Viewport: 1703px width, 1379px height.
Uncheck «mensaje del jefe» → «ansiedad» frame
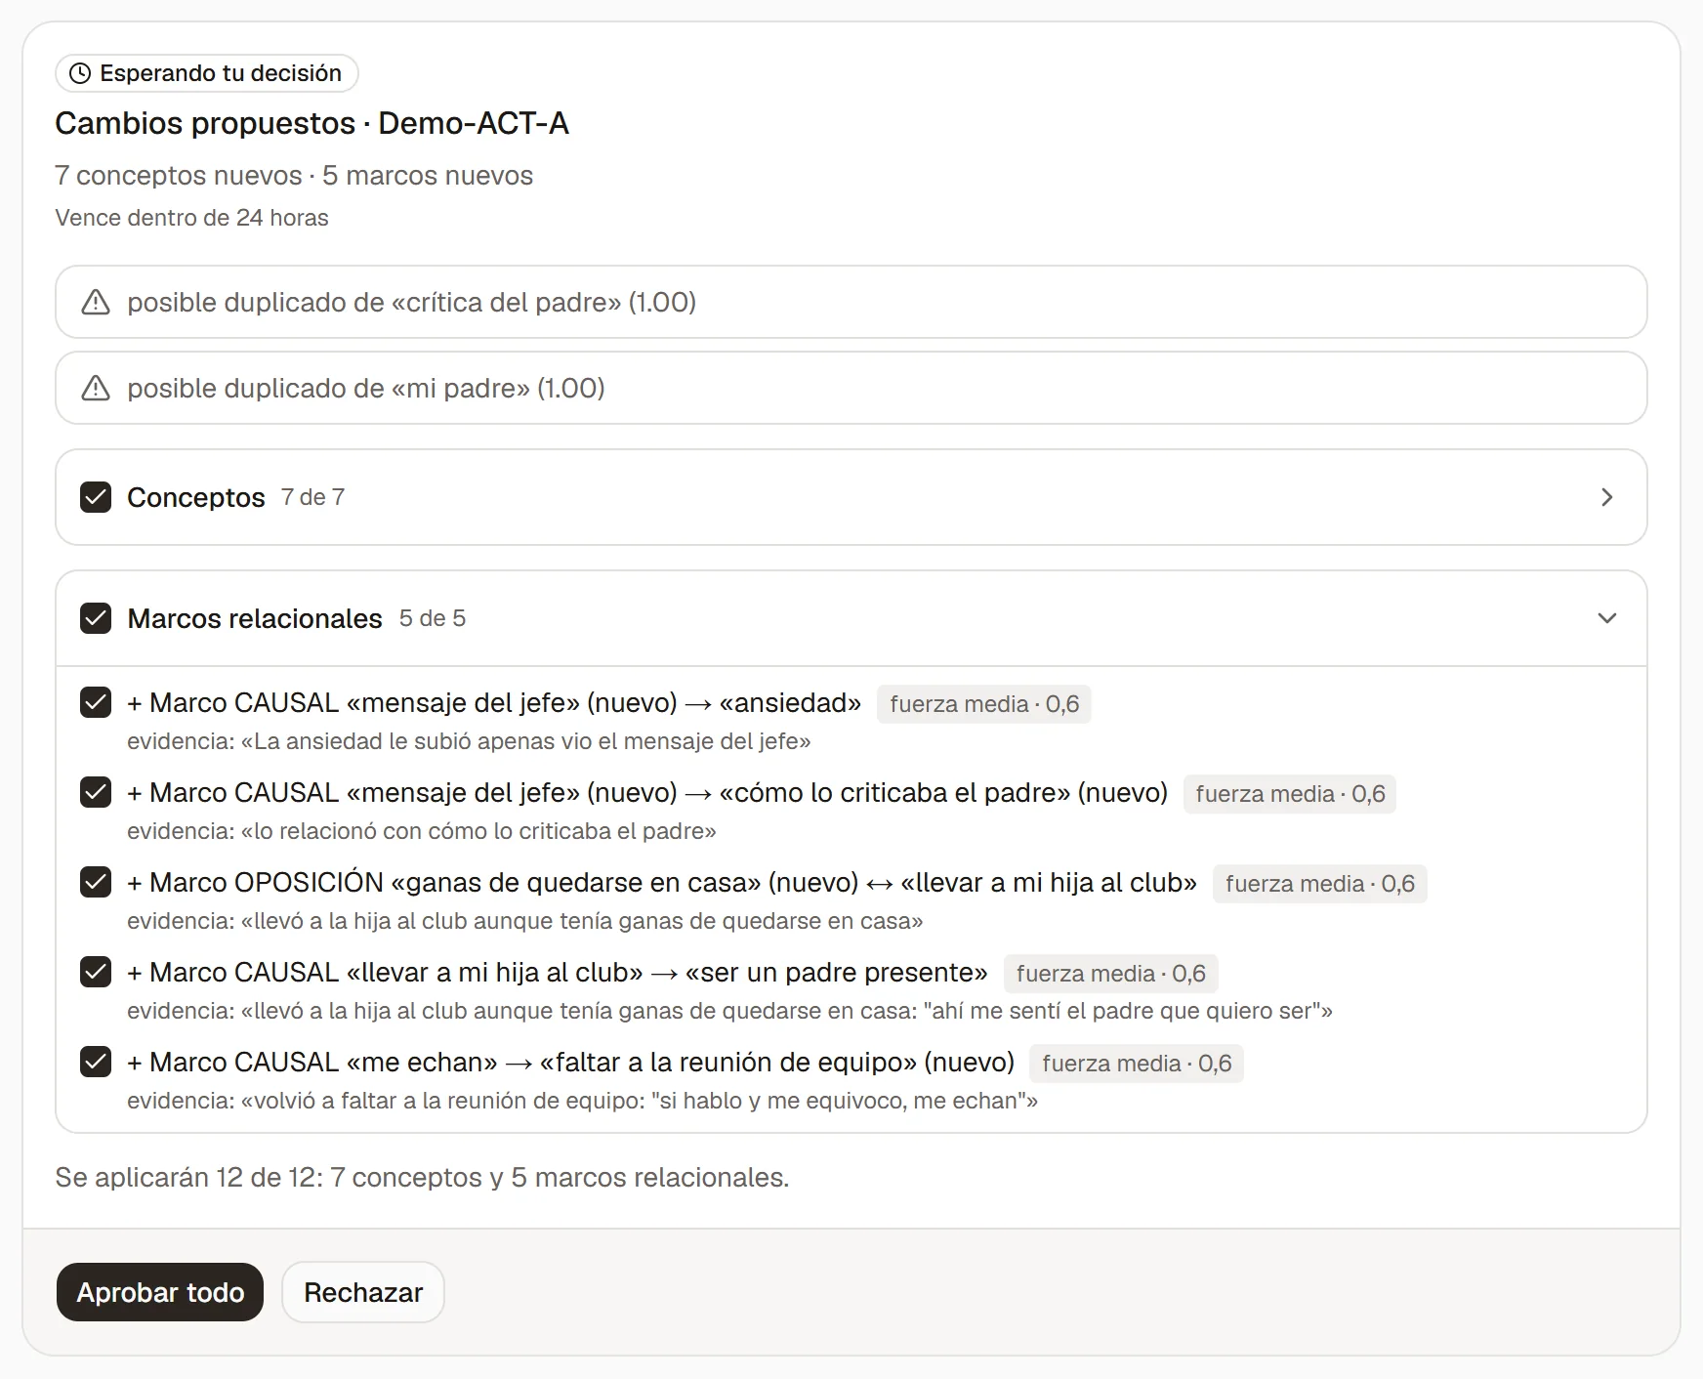point(96,702)
